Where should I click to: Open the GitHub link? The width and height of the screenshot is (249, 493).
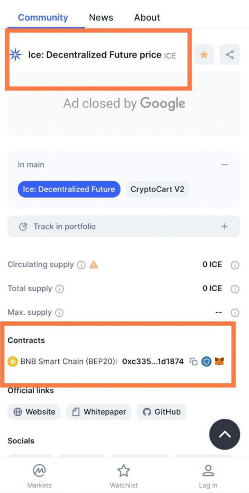161,412
